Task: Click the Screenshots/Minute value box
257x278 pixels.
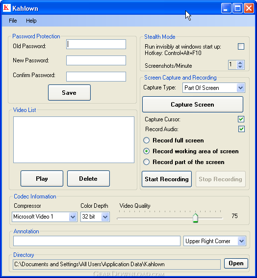Action: tap(232, 65)
